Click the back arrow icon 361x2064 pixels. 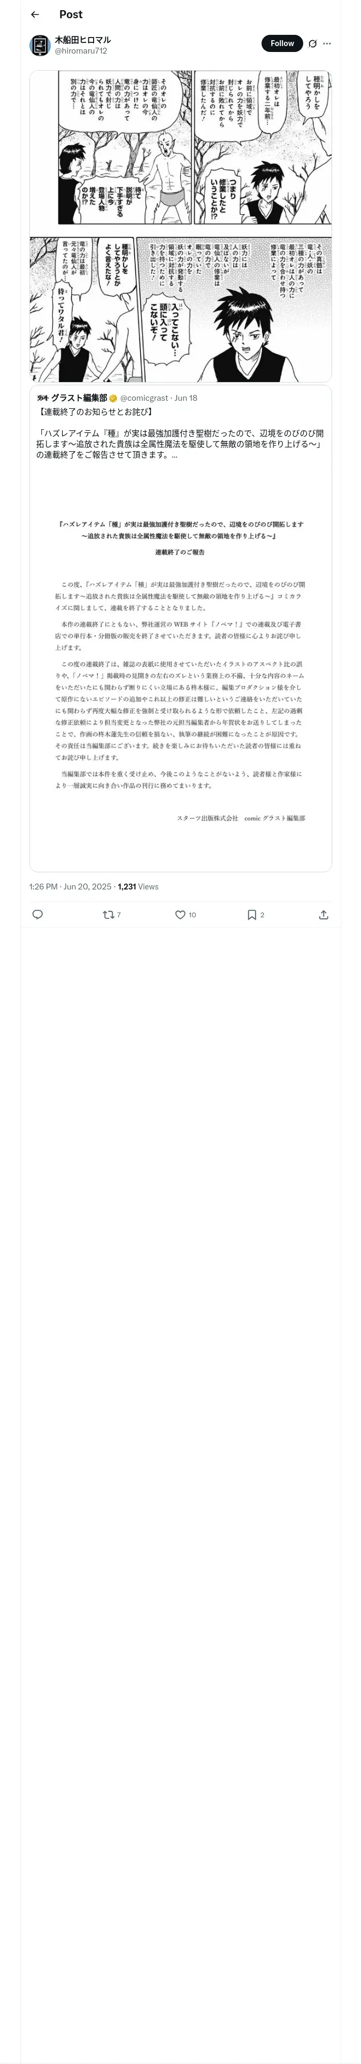pos(34,14)
